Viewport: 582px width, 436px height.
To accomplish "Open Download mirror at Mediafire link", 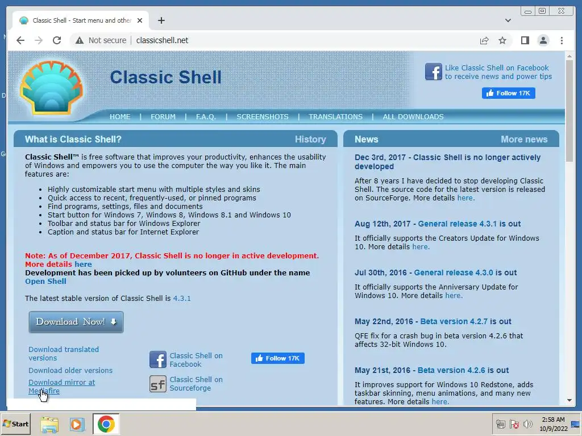I will (61, 386).
